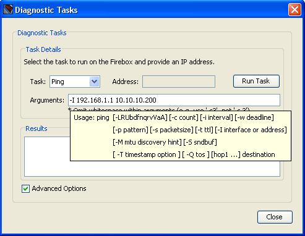This screenshot has height=236, width=305.
Task: Run the selected diagnostic task
Action: (256, 81)
